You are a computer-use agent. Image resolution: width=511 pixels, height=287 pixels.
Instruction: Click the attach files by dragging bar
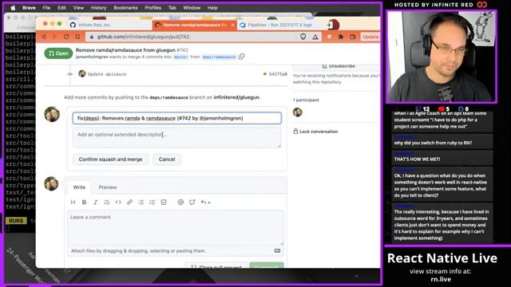pyautogui.click(x=176, y=251)
